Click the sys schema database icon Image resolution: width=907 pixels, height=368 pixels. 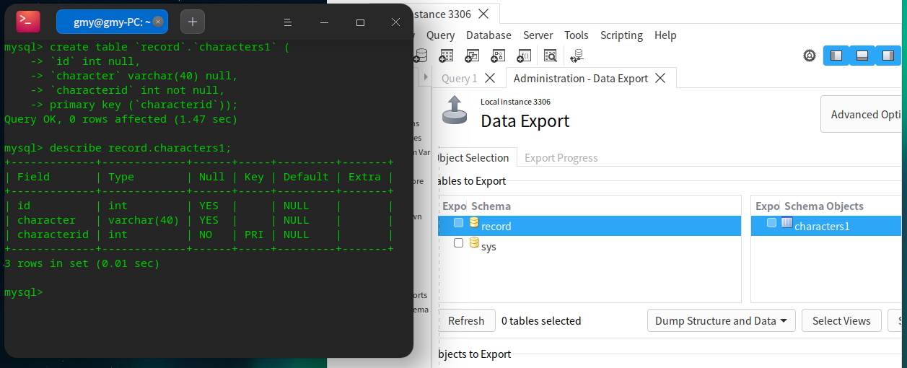[474, 243]
